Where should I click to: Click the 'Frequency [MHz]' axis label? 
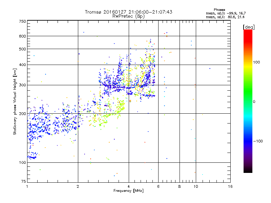[x=128, y=191]
